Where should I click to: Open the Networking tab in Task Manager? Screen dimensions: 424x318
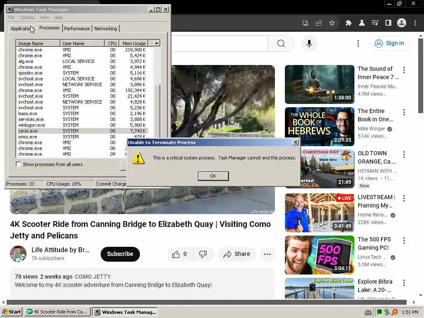point(106,29)
